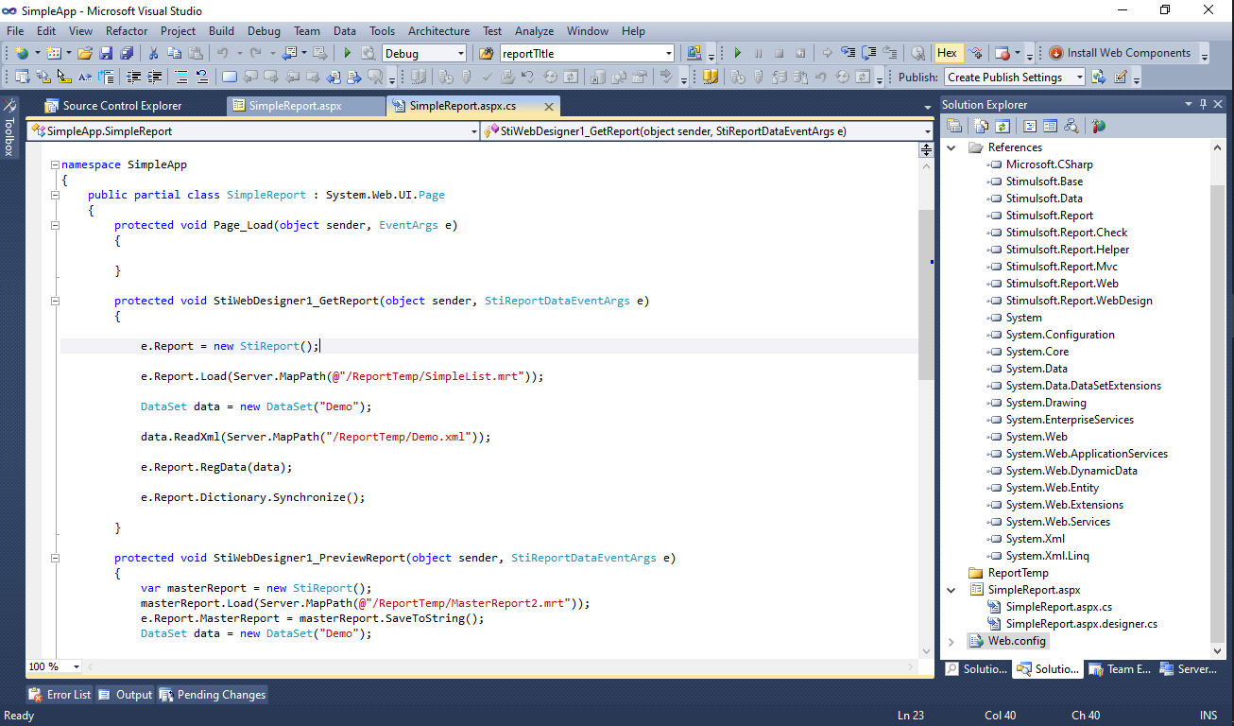Switch to the Team Explorer bottom tab
Screen dimensions: 1234x726
[1121, 669]
